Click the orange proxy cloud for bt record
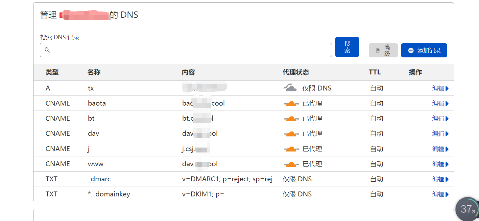The height and width of the screenshot is (221, 479). click(x=291, y=119)
